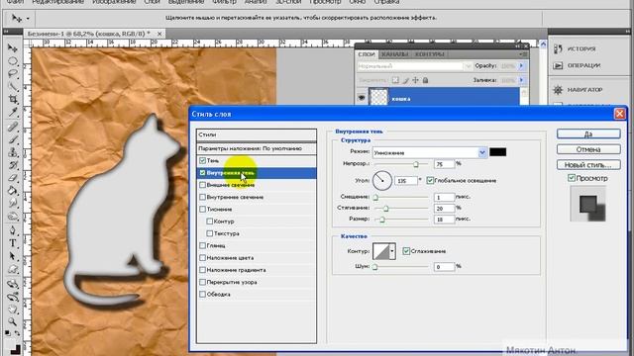Enable the Внешнее свечение checkbox
634x356 pixels.
click(202, 185)
